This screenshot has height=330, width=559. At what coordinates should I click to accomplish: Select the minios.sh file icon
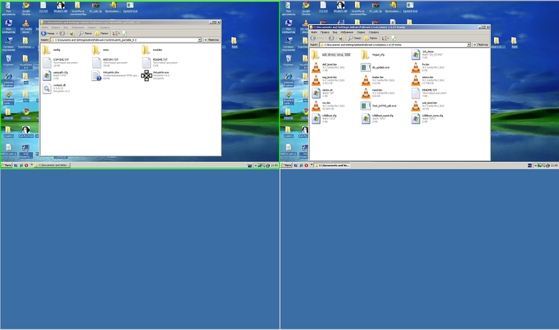point(317,93)
